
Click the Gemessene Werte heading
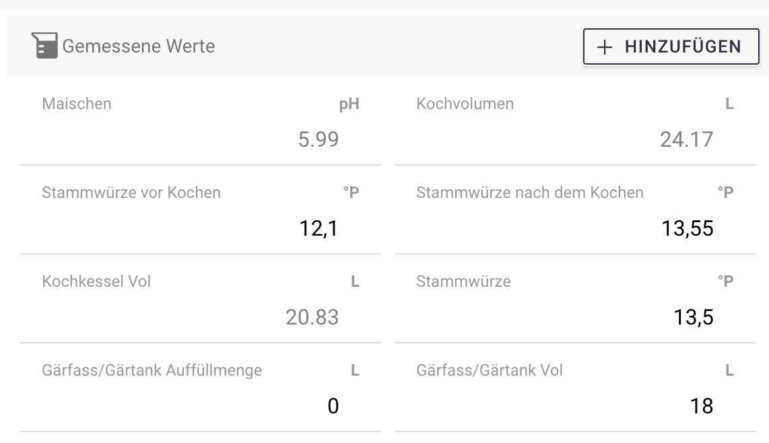pyautogui.click(x=138, y=46)
